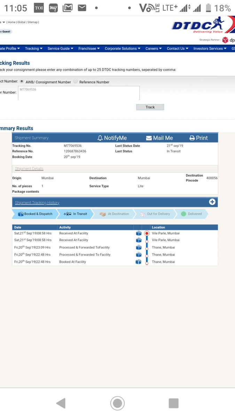
Task: Click the NotifyMe bell icon
Action: pyautogui.click(x=100, y=138)
